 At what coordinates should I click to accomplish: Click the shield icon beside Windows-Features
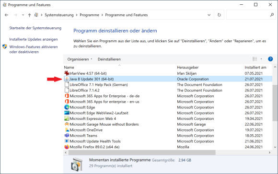[5, 46]
